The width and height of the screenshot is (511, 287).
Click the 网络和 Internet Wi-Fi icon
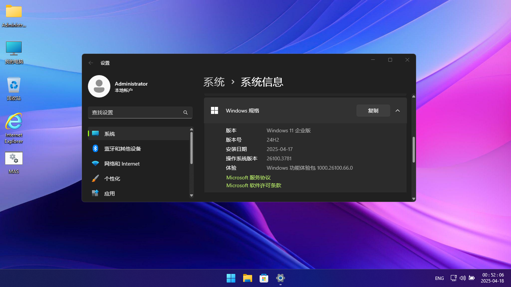[95, 164]
